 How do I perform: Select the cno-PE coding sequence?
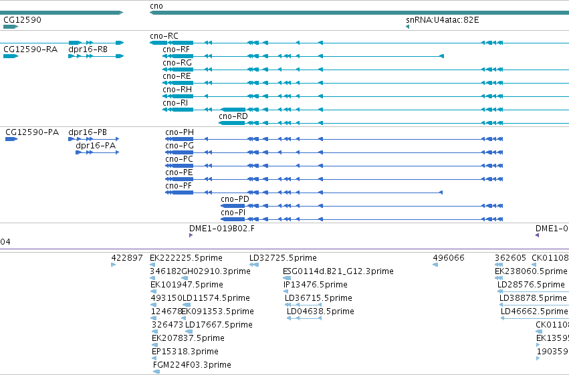tap(334, 179)
